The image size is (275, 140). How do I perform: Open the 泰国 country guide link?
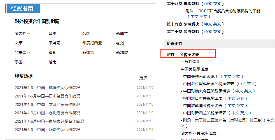[x=18, y=62]
